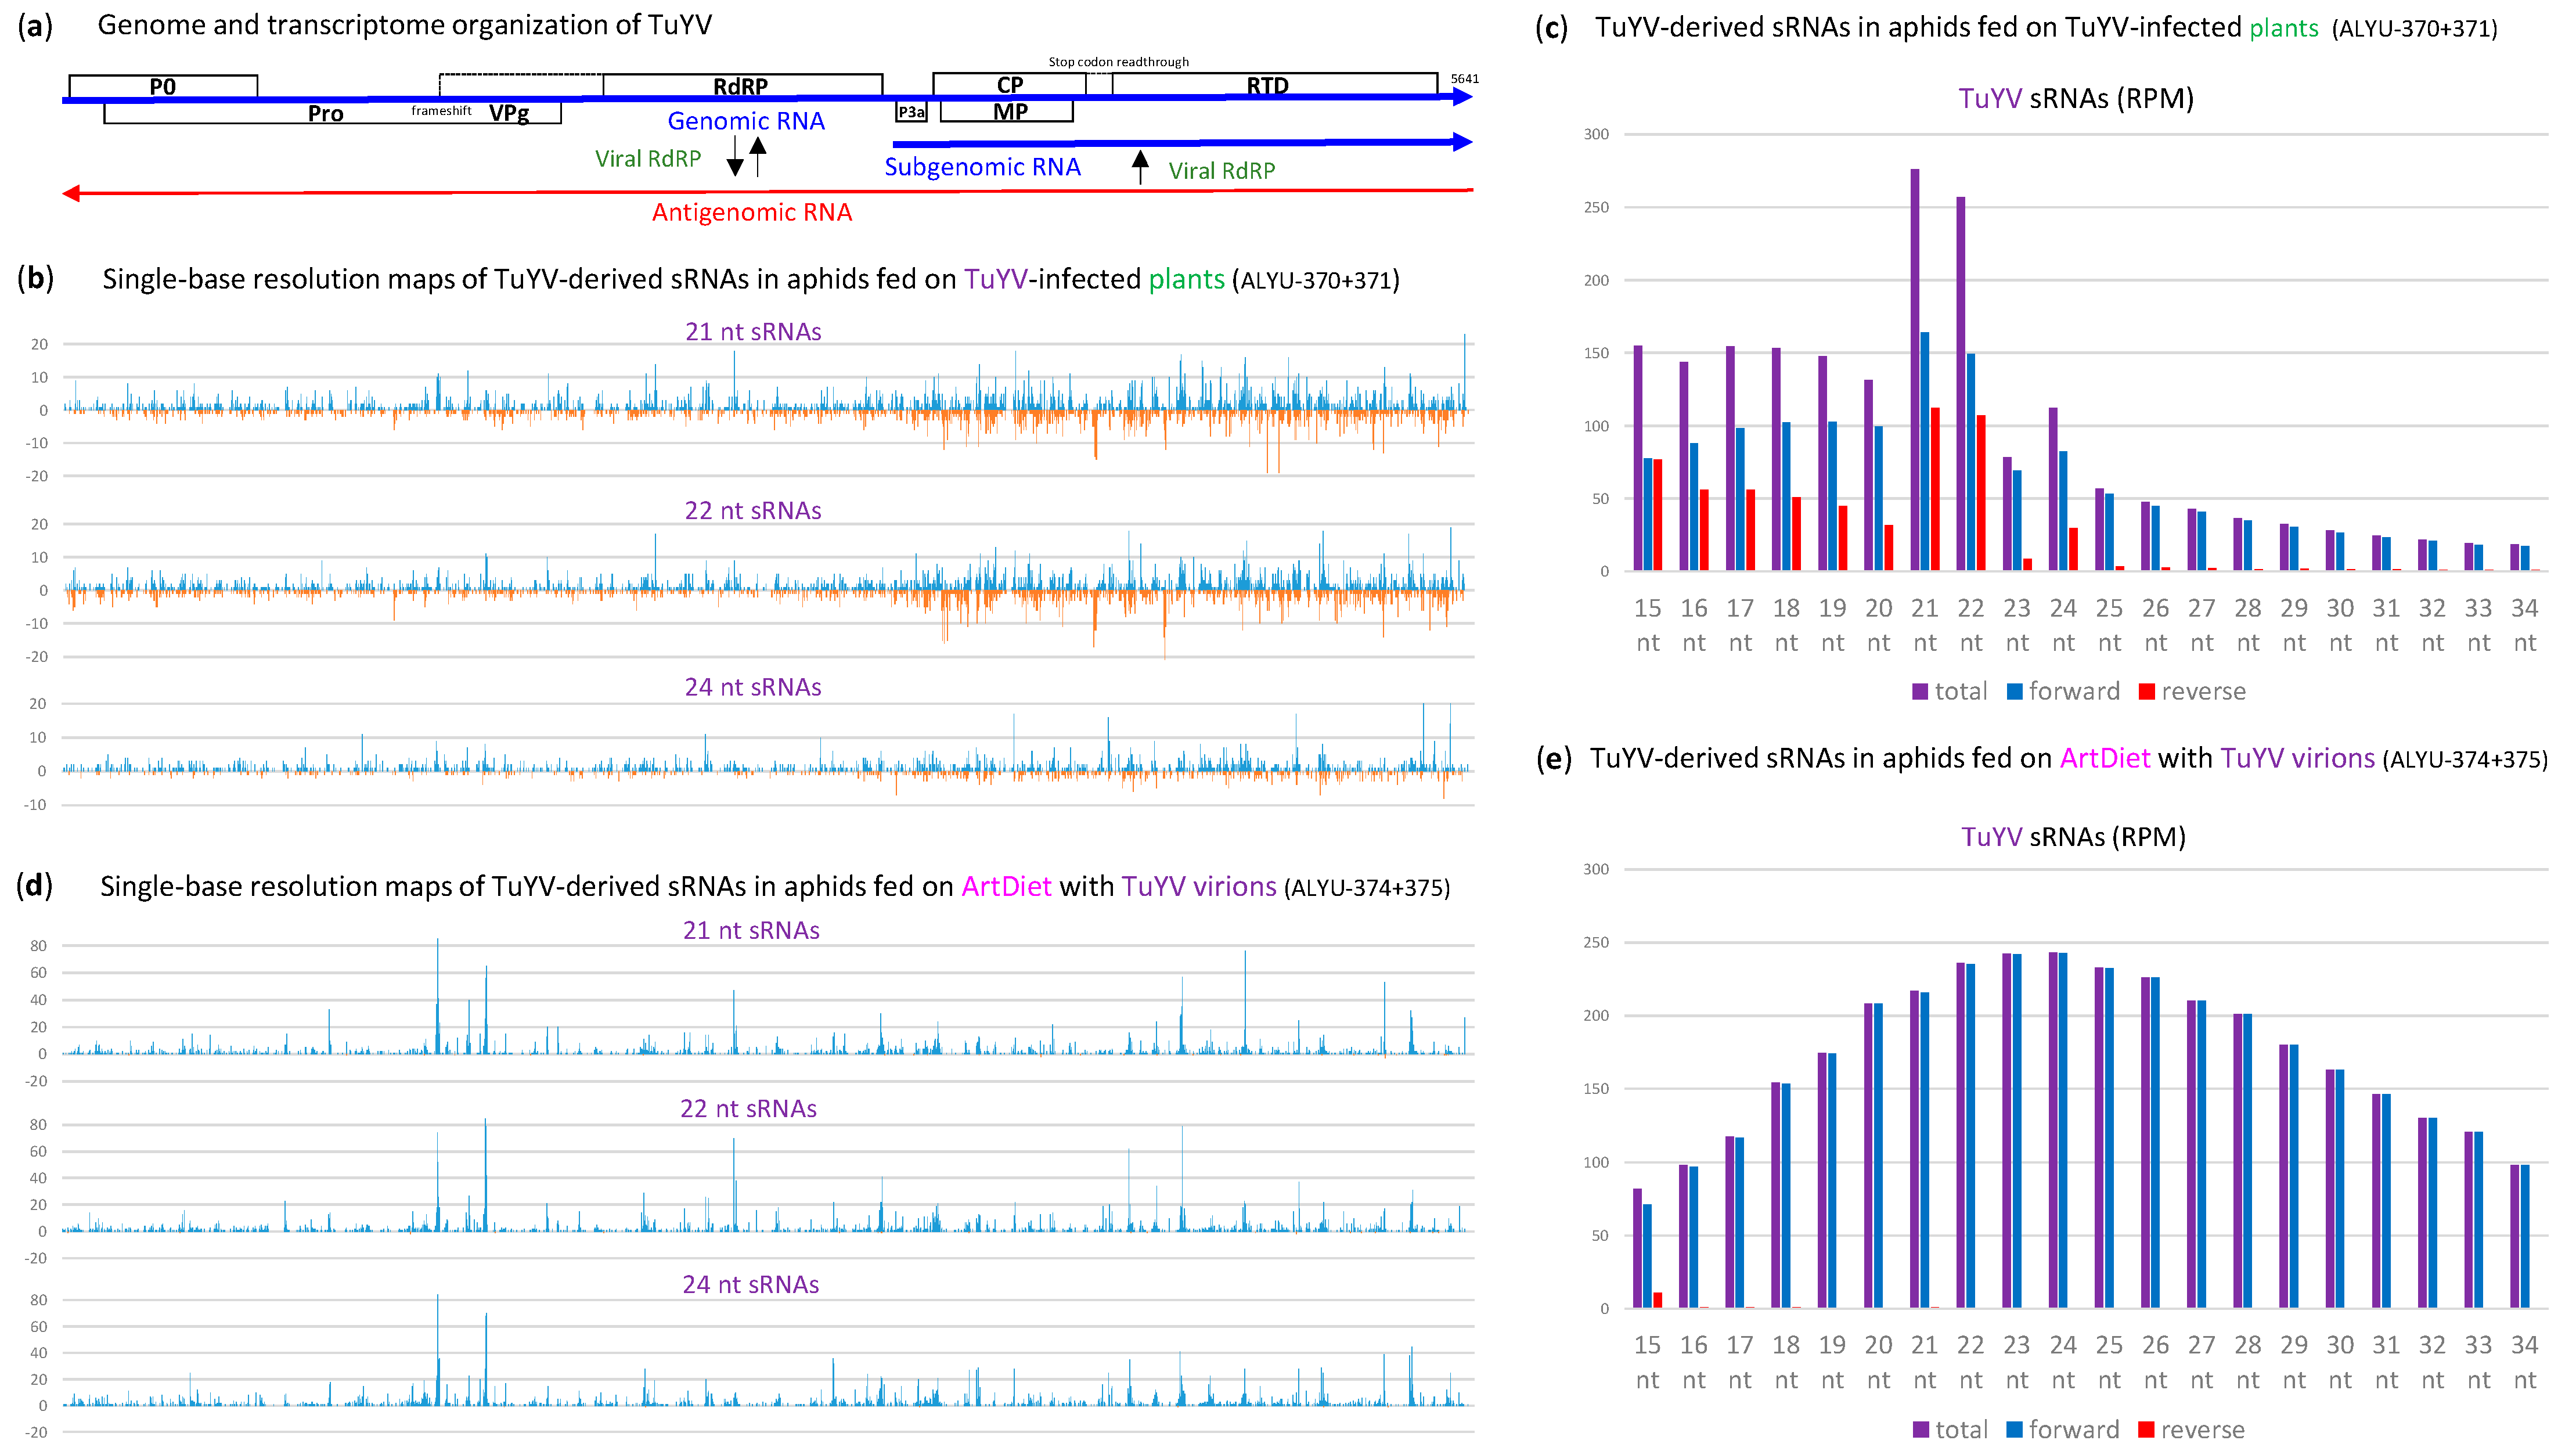Click the up arrow beside Subgenomic RNA
The height and width of the screenshot is (1451, 2576).
pyautogui.click(x=1140, y=166)
